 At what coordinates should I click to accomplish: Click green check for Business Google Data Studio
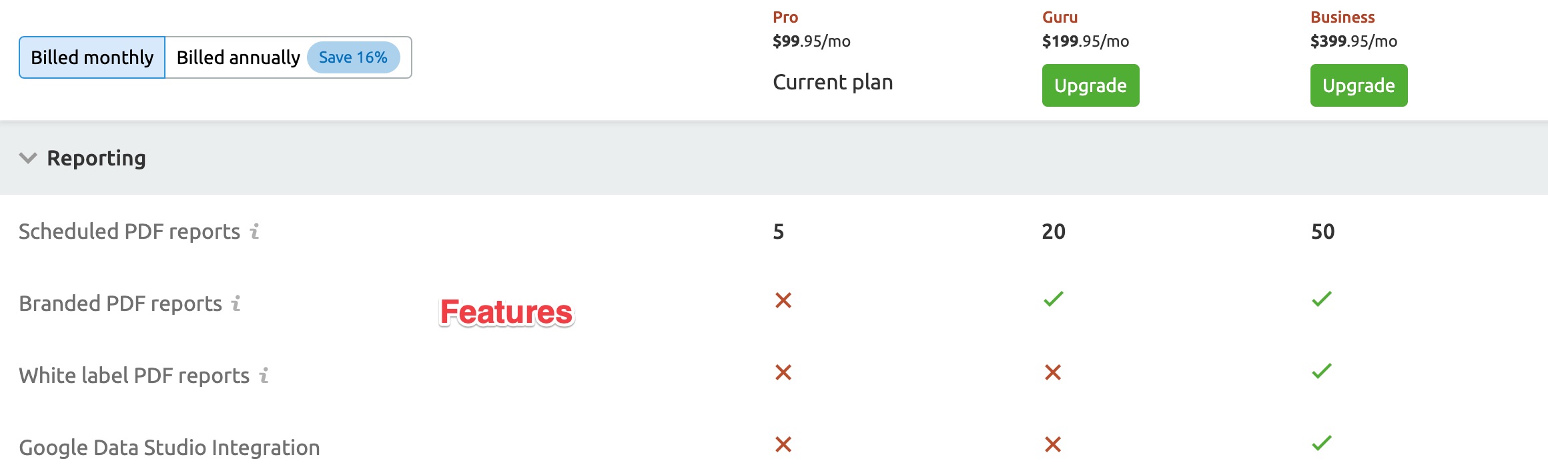coord(1322,443)
